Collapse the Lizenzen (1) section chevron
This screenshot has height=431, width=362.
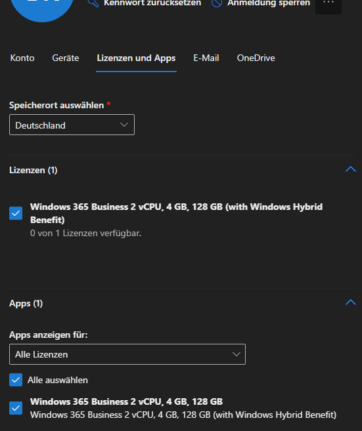pos(350,169)
